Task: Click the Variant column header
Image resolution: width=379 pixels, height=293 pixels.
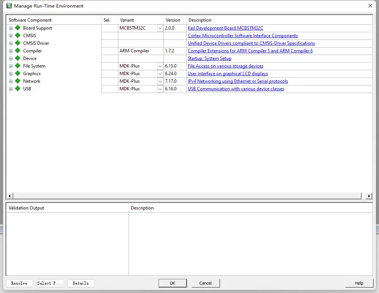Action: (x=141, y=20)
